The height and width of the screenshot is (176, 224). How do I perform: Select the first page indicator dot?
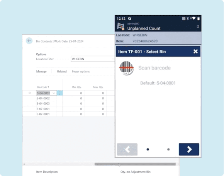click(148, 149)
